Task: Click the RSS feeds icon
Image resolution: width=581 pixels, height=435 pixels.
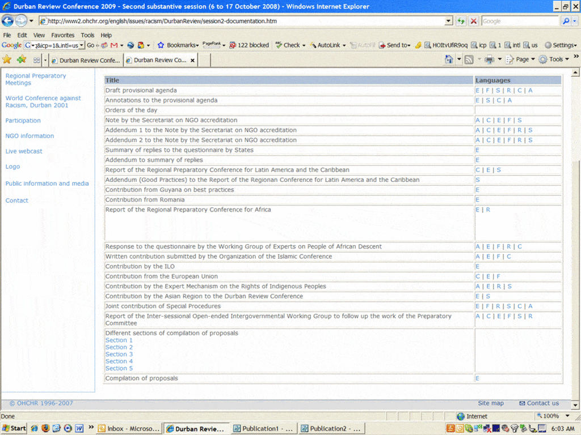Action: pos(469,59)
